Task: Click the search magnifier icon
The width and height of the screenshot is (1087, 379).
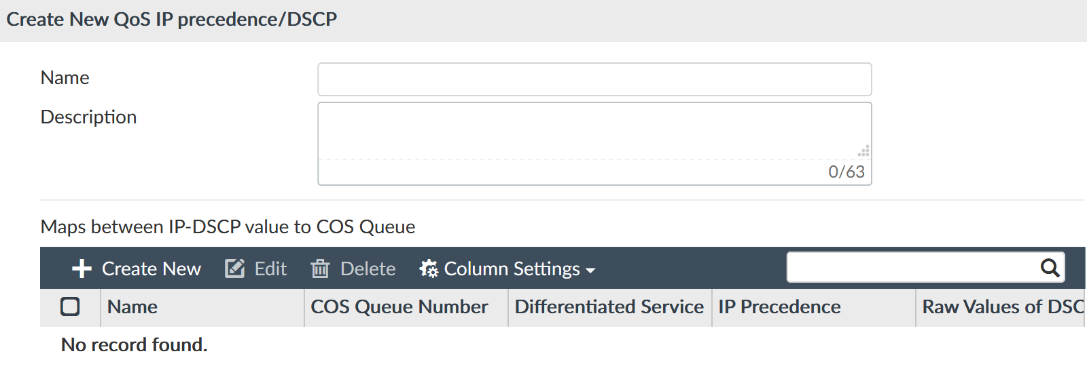Action: (x=1050, y=268)
